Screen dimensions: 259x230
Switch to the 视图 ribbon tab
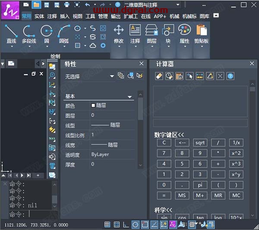pos(77,16)
